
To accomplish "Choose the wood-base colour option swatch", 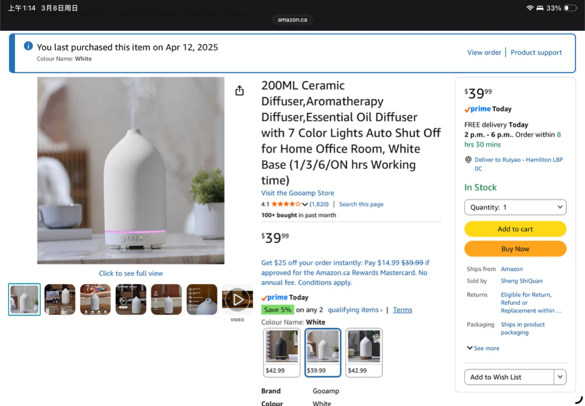I will tap(364, 352).
